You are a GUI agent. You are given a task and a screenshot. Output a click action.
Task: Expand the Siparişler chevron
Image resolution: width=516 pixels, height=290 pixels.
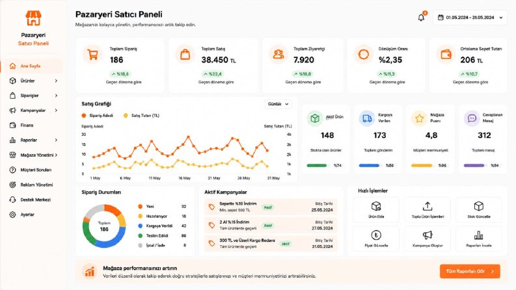[x=56, y=96]
